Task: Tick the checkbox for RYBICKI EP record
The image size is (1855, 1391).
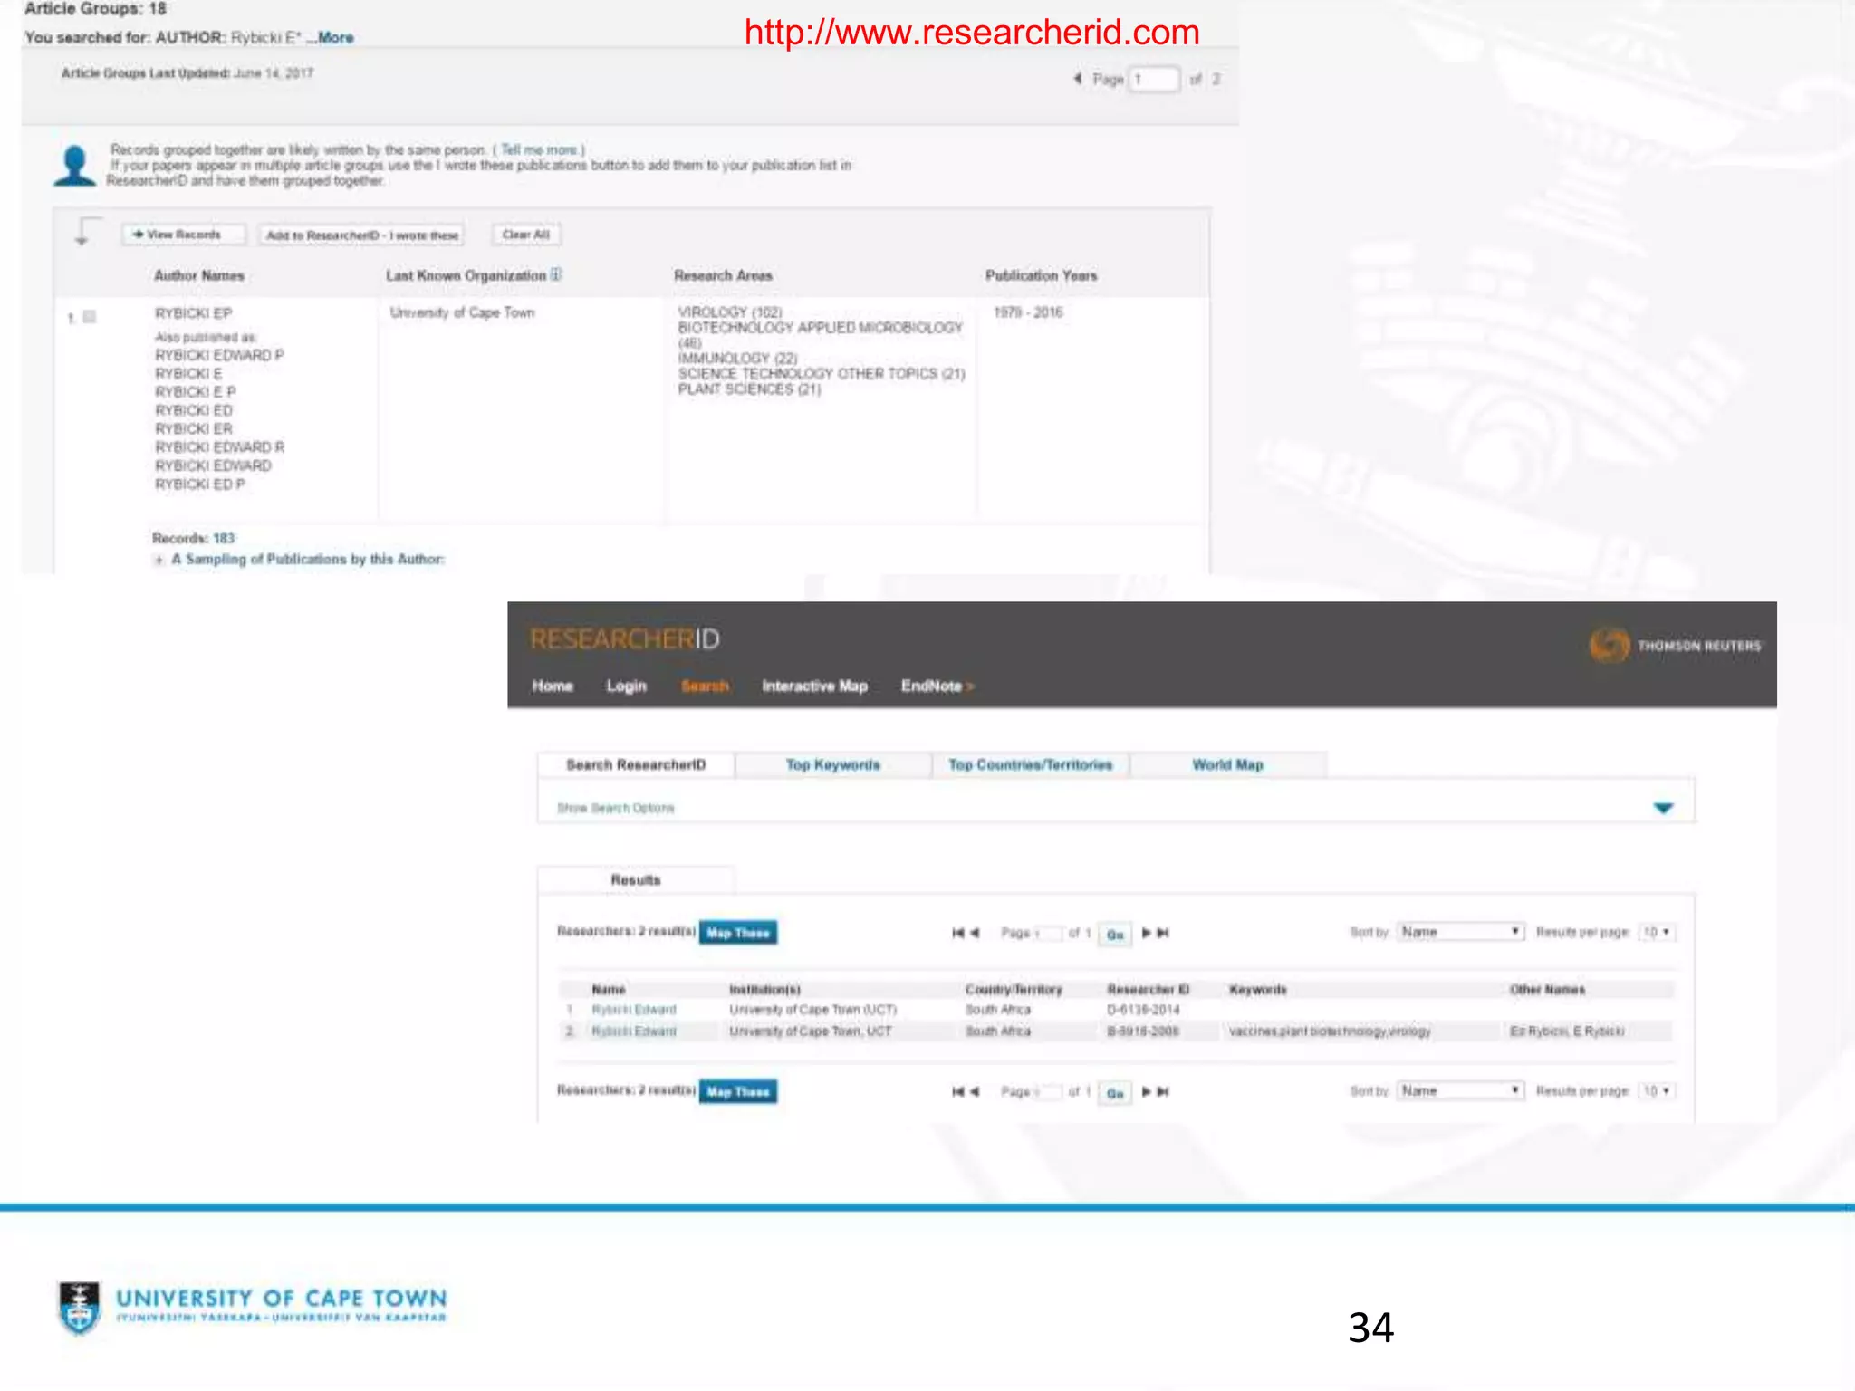Action: click(90, 317)
